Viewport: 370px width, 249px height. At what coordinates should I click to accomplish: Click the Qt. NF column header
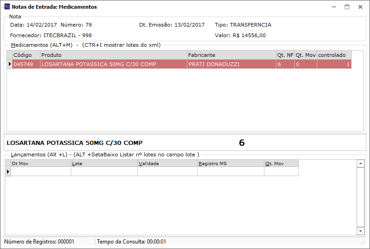(x=285, y=55)
